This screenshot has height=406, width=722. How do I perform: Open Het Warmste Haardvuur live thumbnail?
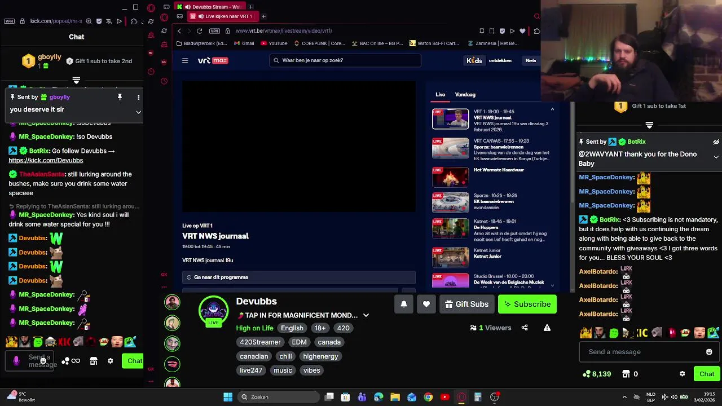[450, 177]
